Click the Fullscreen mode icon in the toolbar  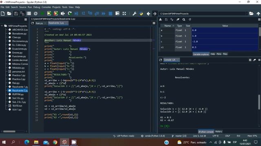click(x=124, y=13)
